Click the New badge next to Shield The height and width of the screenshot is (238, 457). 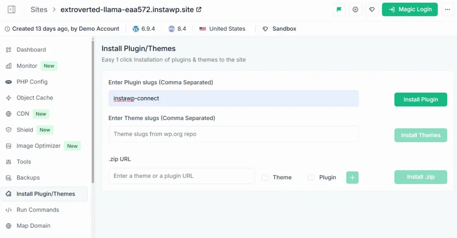45,130
